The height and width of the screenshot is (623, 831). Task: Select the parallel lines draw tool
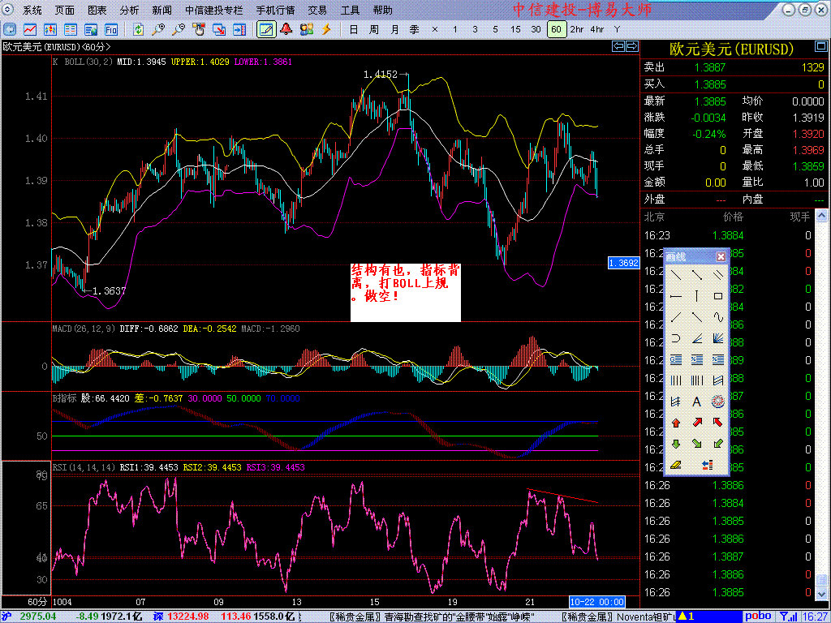pyautogui.click(x=718, y=275)
